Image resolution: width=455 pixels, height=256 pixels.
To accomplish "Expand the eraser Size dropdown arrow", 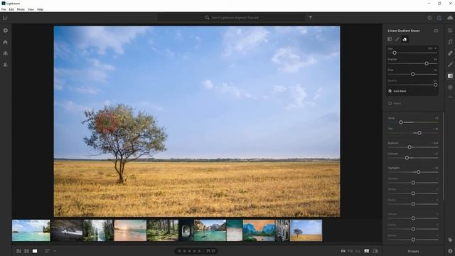I will coord(436,48).
